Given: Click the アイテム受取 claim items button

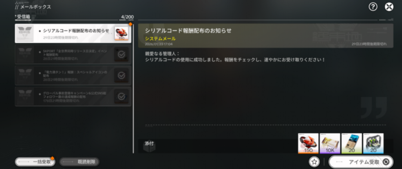Looking at the screenshot, I should tap(361, 162).
